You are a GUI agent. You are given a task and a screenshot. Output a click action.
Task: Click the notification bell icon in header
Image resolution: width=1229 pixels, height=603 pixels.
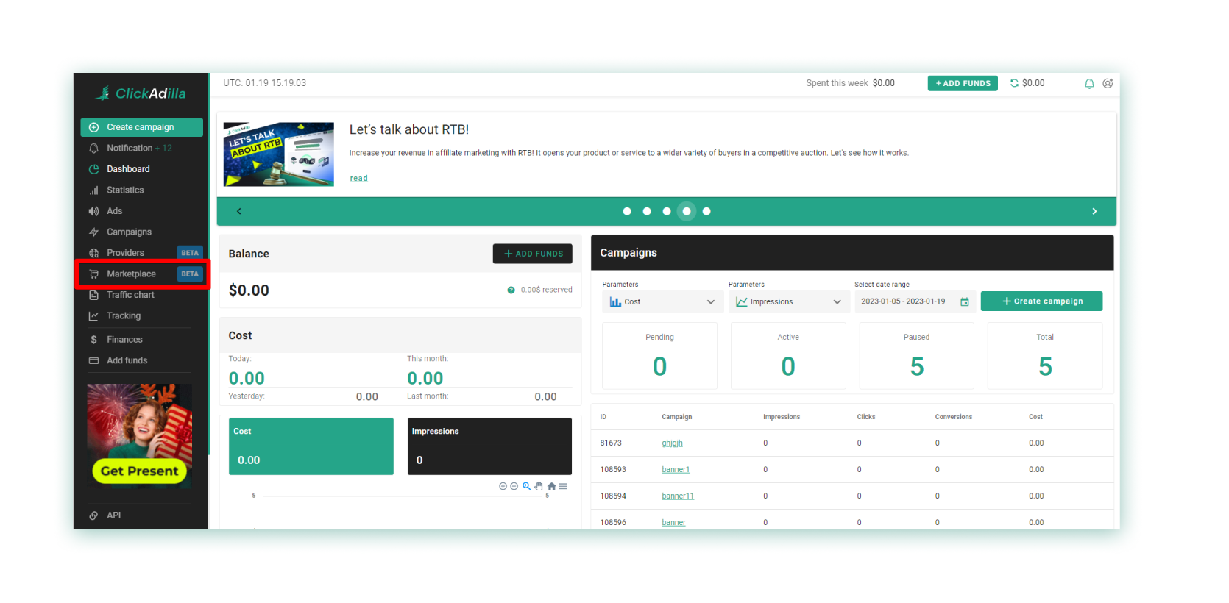pos(1089,84)
